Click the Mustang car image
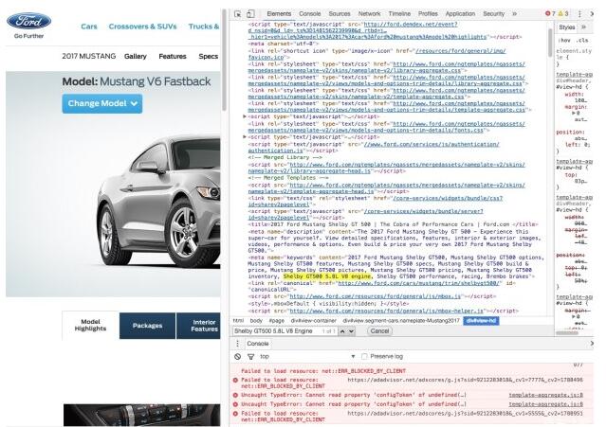The width and height of the screenshot is (606, 427). click(157, 201)
